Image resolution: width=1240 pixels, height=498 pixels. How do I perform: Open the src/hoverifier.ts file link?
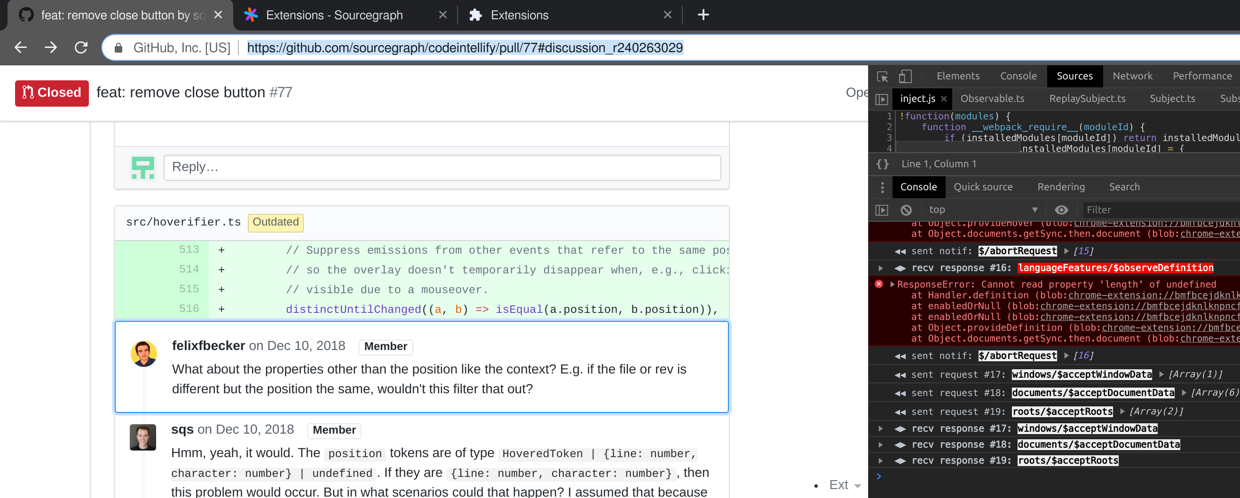point(183,222)
